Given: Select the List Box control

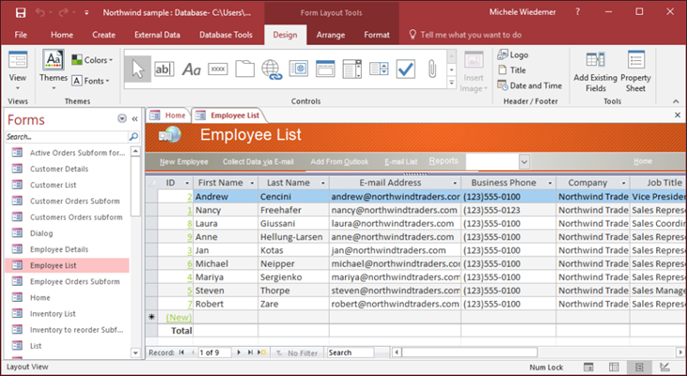Looking at the screenshot, I should [379, 69].
